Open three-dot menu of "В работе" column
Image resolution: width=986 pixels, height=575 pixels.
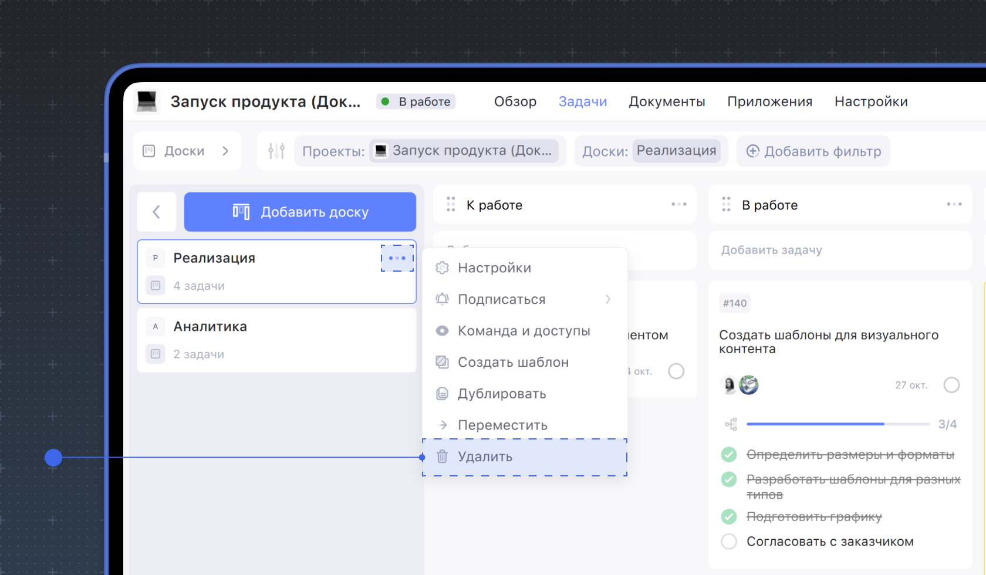954,204
